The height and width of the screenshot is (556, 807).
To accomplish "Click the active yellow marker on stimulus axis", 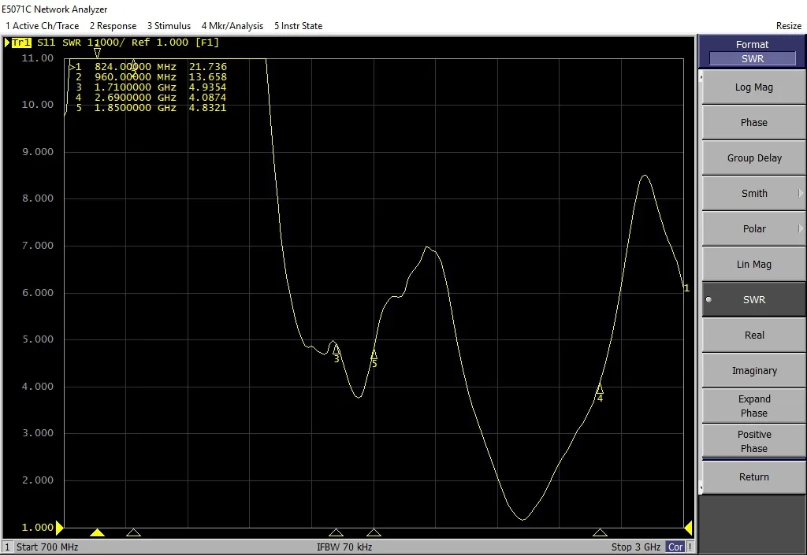I will point(97,533).
